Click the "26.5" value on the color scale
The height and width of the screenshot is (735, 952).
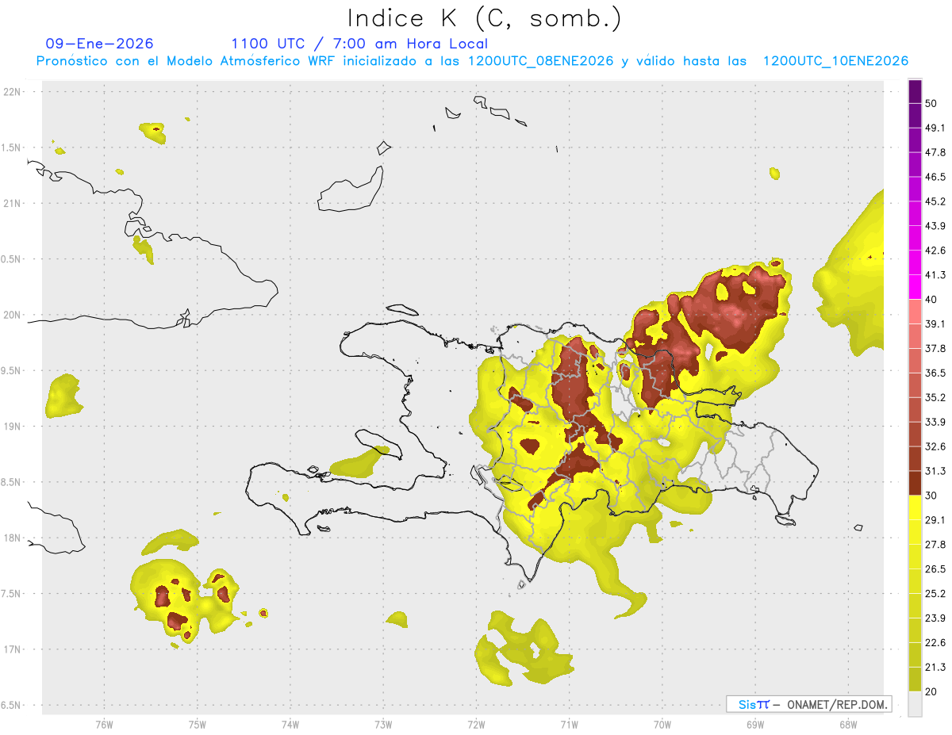point(935,569)
